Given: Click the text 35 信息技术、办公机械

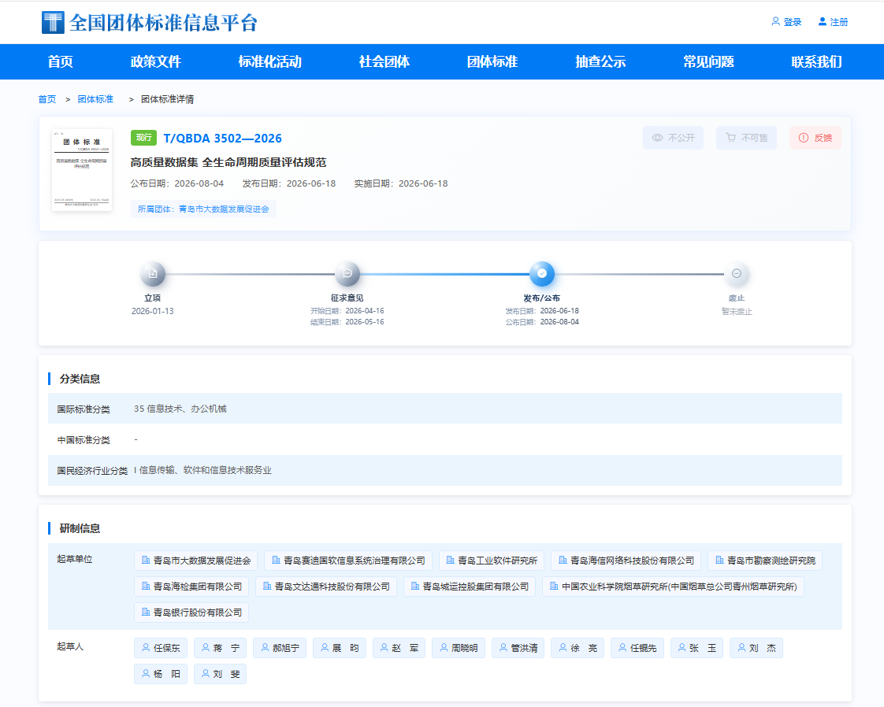Looking at the screenshot, I should (180, 409).
